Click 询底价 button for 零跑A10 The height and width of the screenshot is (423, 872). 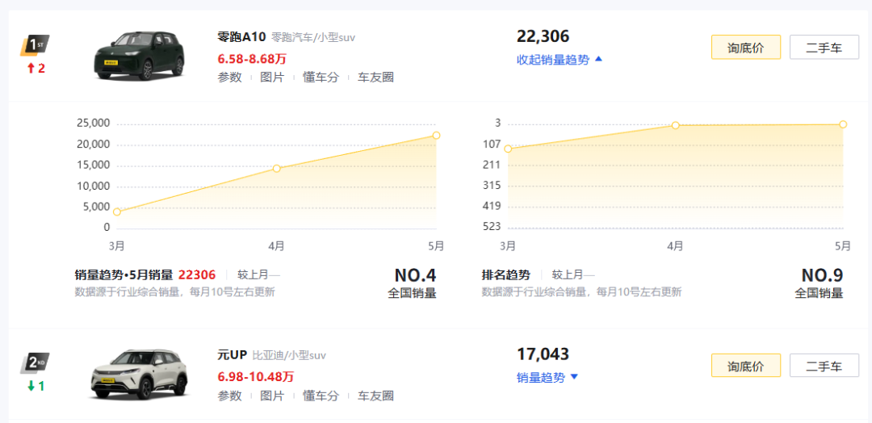pyautogui.click(x=746, y=48)
